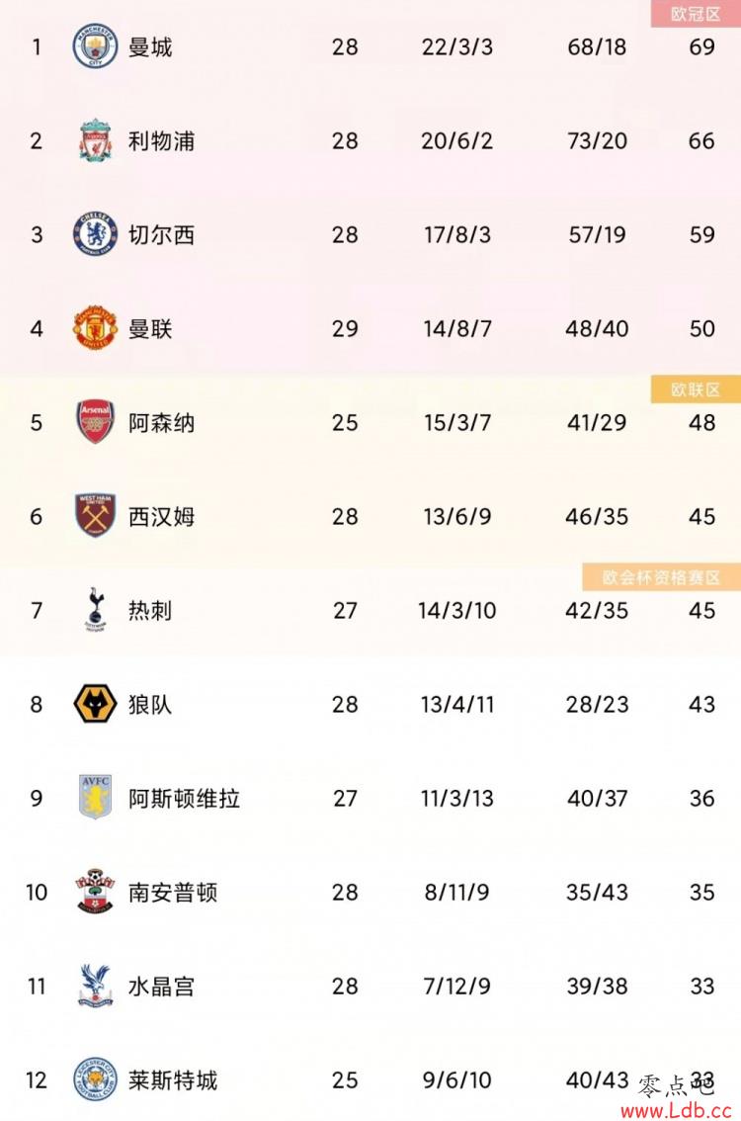The width and height of the screenshot is (741, 1121).
Task: Click the Manchester City club crest
Action: point(95,46)
